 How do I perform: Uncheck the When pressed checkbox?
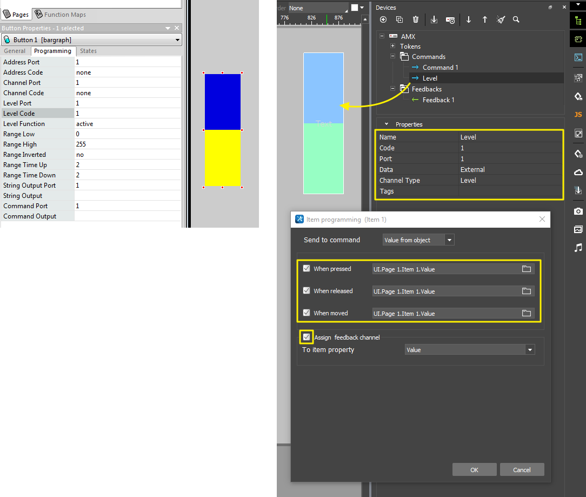pyautogui.click(x=307, y=268)
